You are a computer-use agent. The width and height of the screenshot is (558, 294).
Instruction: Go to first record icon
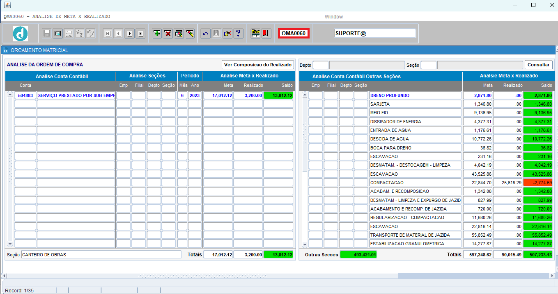[108, 34]
